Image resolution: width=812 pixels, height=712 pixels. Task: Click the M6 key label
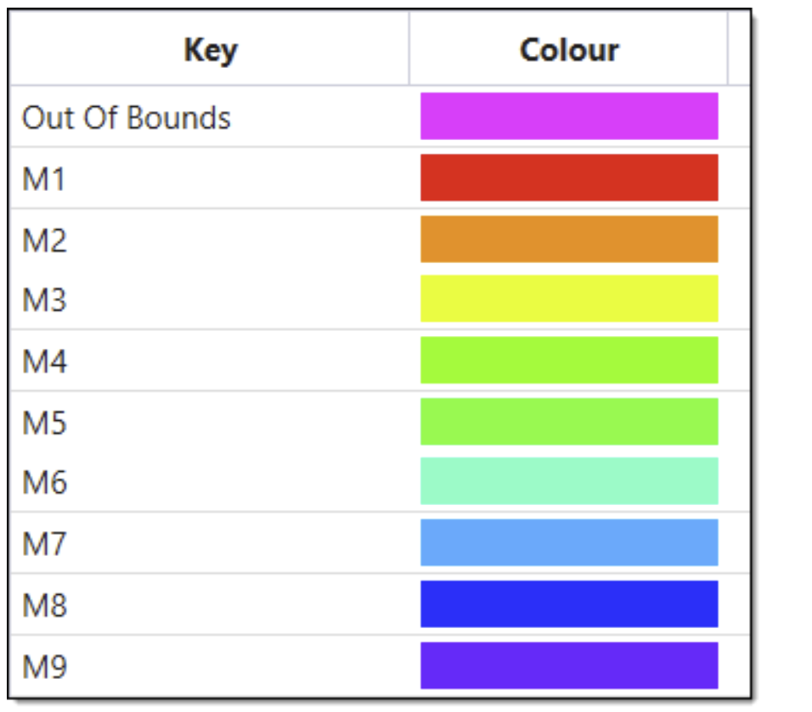pos(44,482)
